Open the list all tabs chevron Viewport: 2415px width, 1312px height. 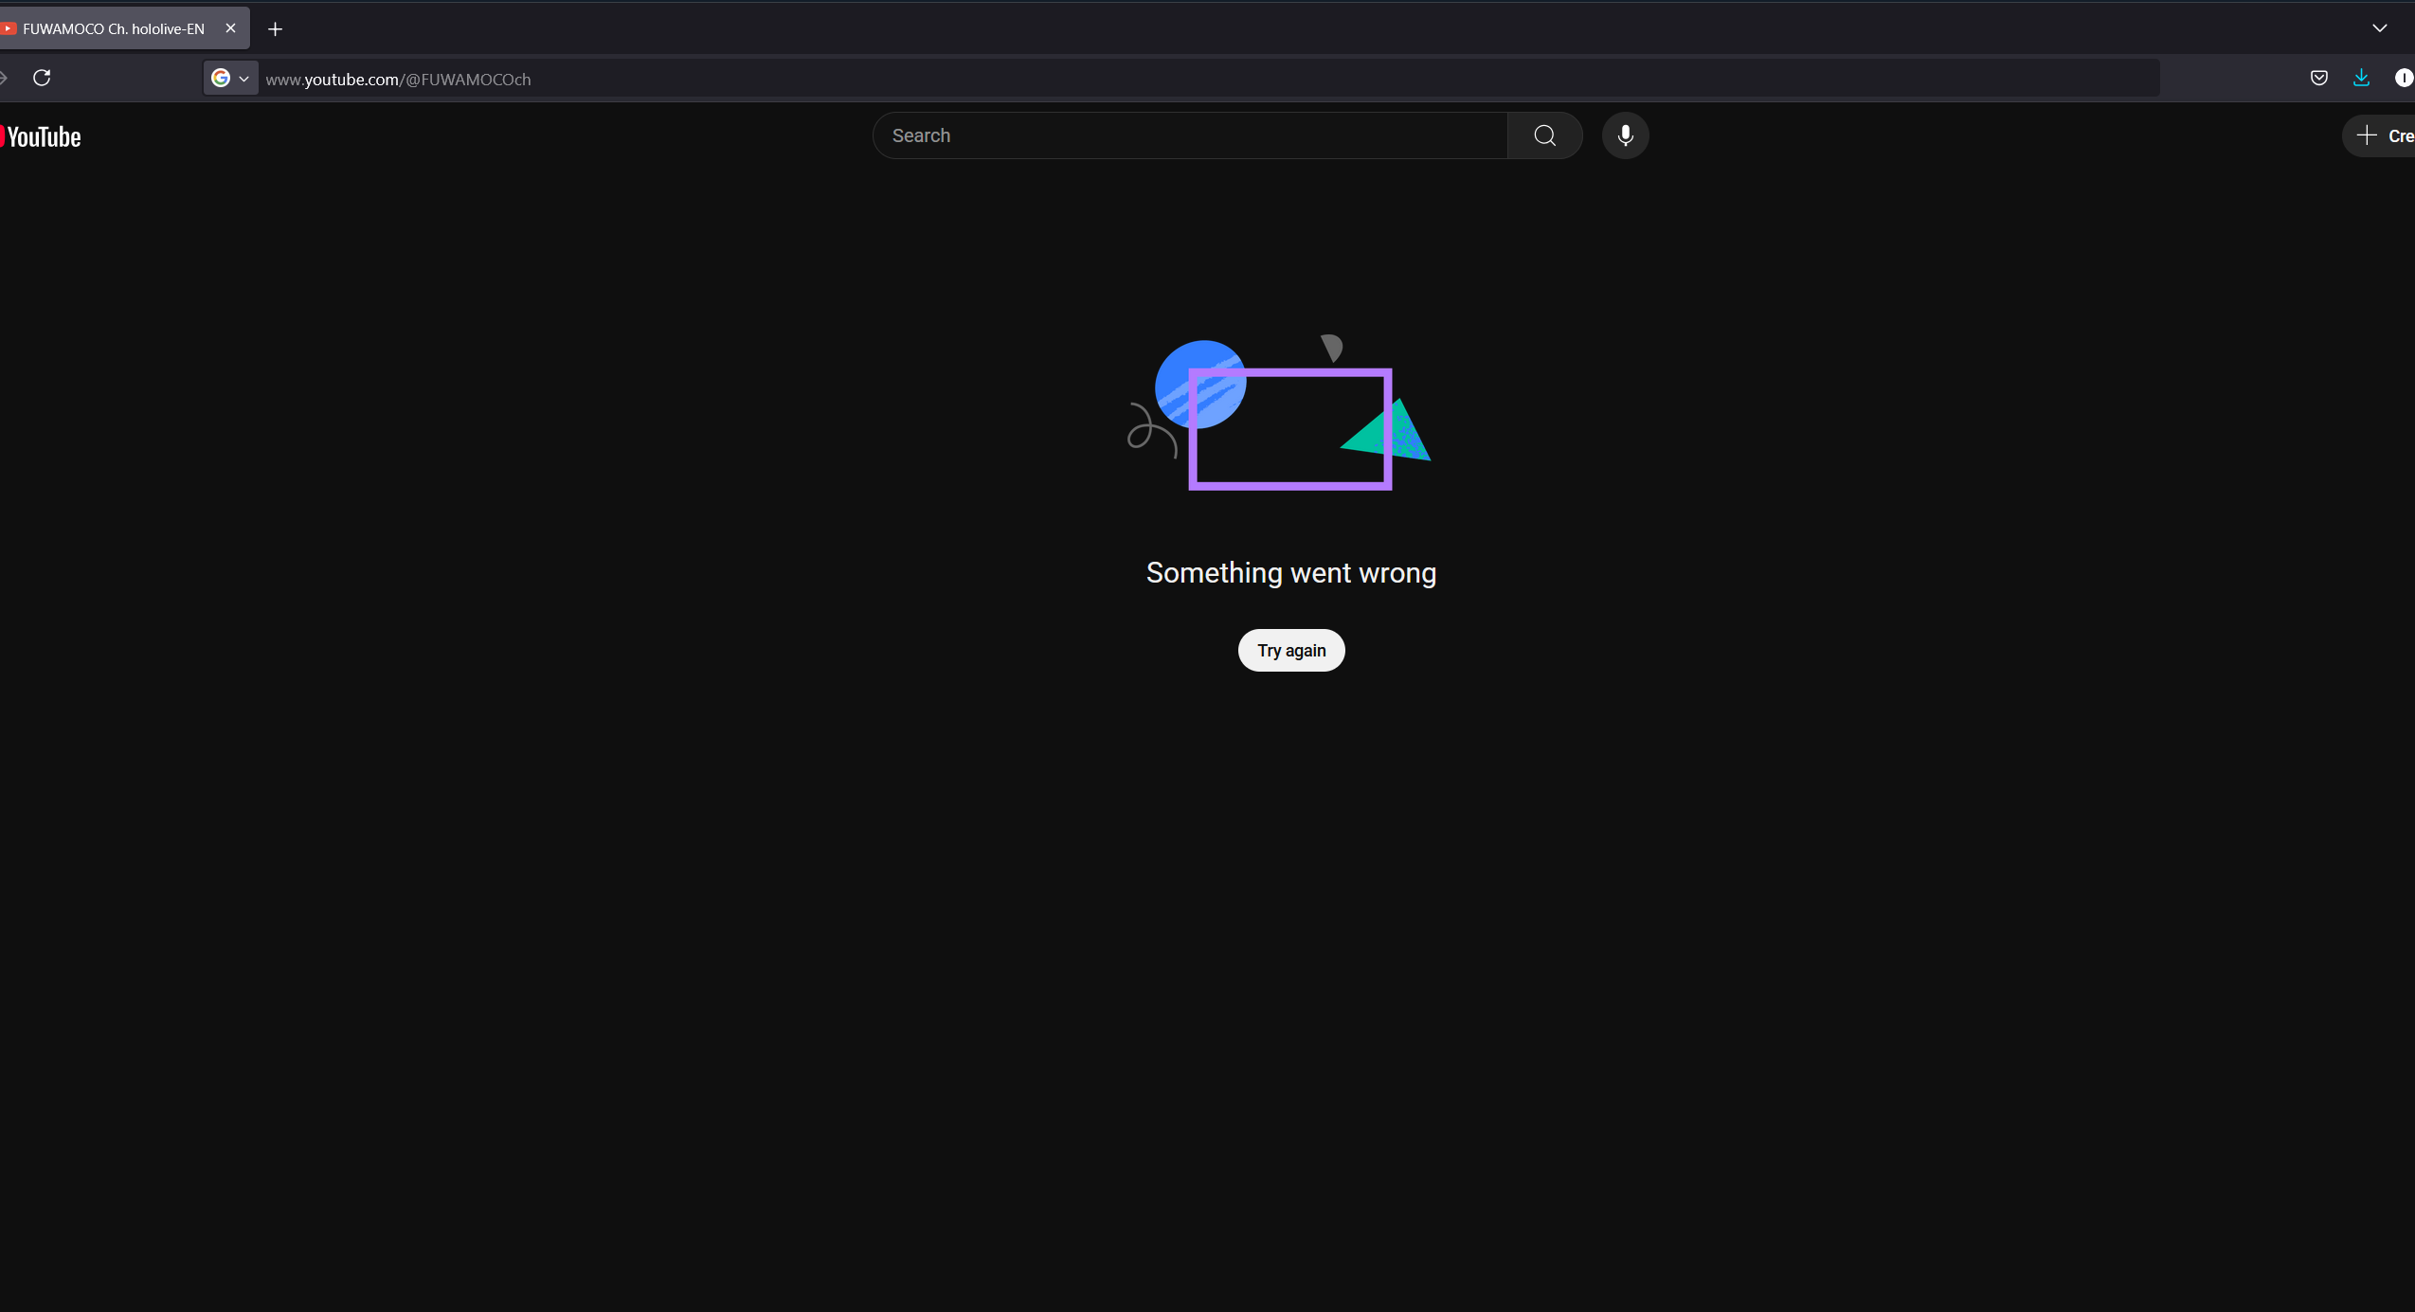click(2379, 28)
